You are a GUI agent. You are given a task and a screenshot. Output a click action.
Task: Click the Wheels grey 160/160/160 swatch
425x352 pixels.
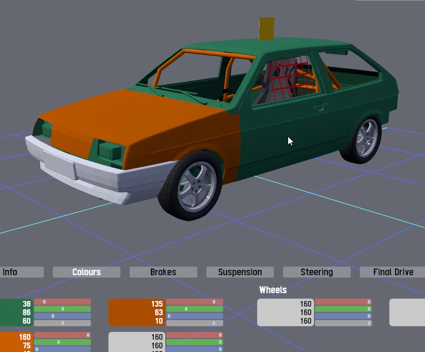[x=286, y=312]
